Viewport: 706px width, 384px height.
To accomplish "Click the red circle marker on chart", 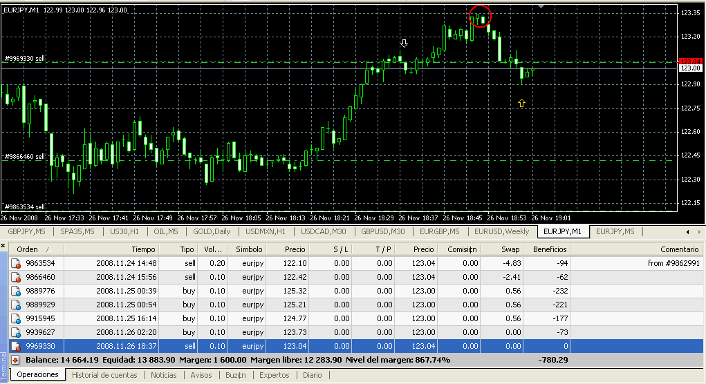I will click(480, 16).
